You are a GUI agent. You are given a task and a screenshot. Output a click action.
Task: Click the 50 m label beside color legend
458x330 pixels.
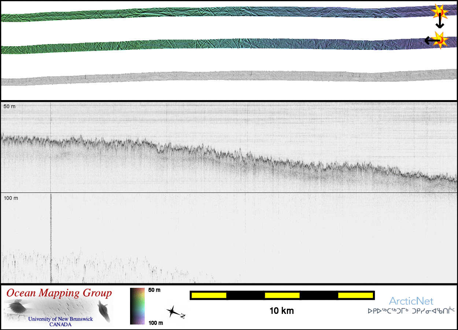(154, 290)
